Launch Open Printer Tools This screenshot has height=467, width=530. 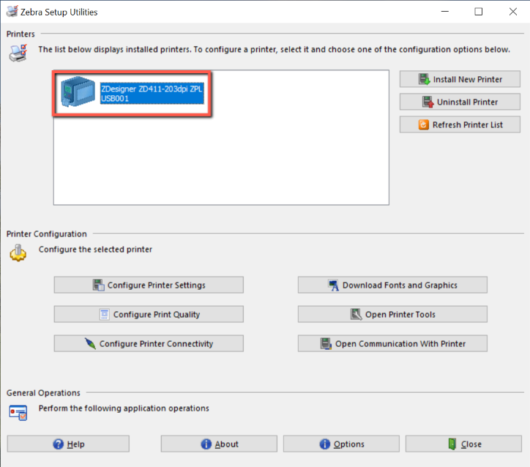pyautogui.click(x=392, y=314)
